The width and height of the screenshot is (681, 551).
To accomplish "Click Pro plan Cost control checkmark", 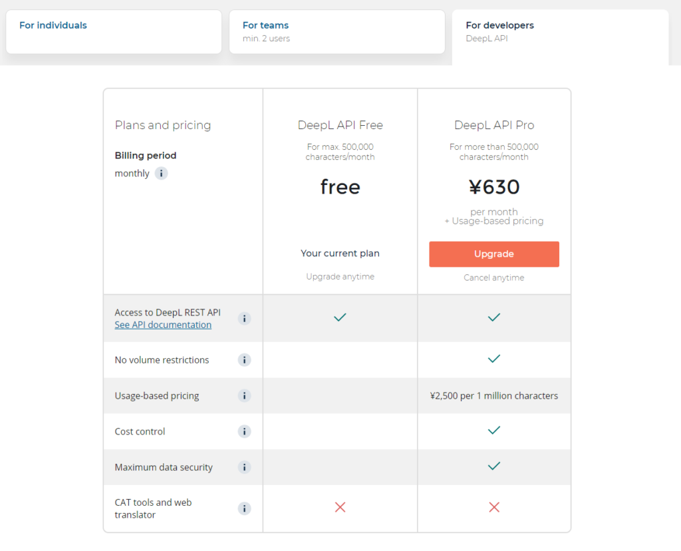I will pos(494,430).
